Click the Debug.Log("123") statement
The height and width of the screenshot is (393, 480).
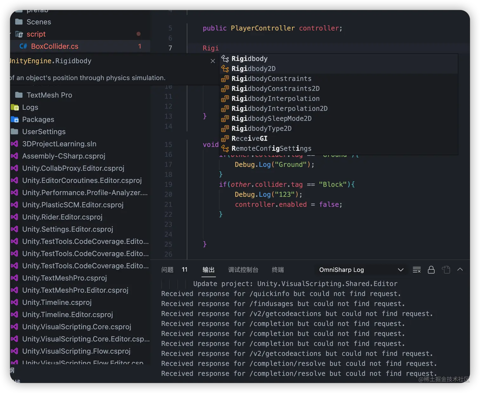[269, 195]
